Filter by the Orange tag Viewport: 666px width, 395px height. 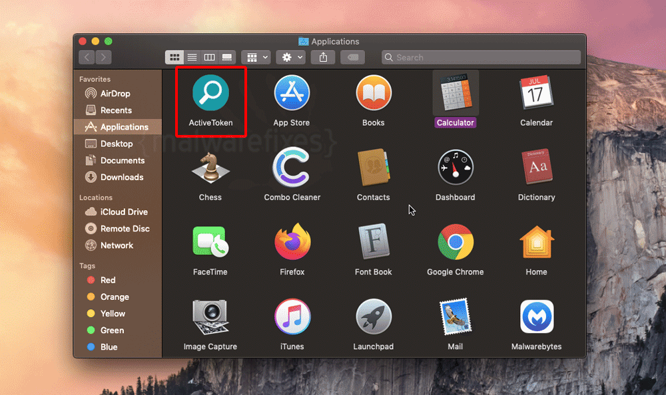click(118, 297)
